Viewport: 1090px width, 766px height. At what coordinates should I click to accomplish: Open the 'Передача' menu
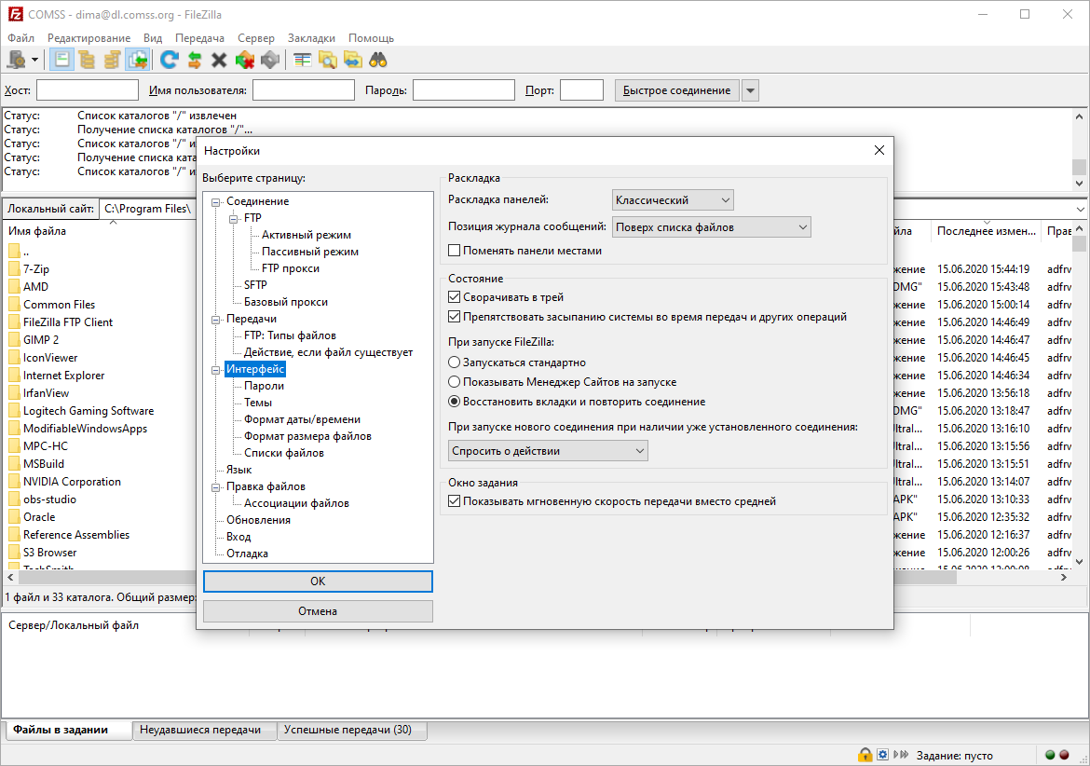(x=199, y=38)
